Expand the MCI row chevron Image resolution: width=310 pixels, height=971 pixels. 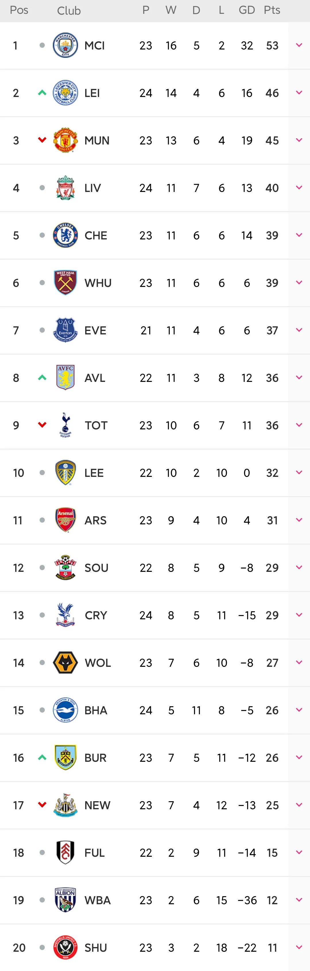[x=299, y=45]
